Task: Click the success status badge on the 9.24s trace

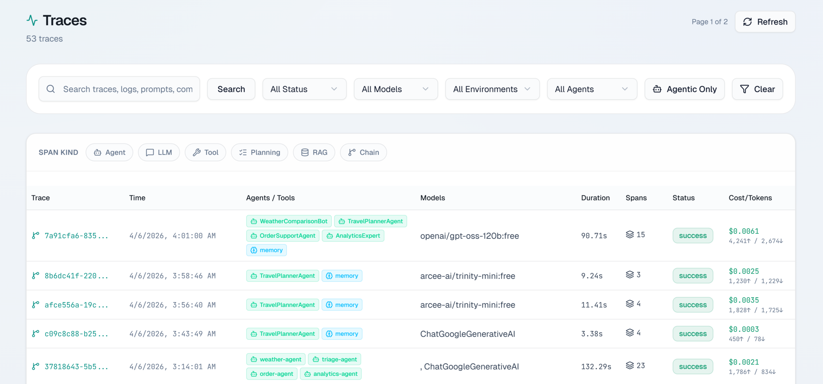Action: pos(693,276)
